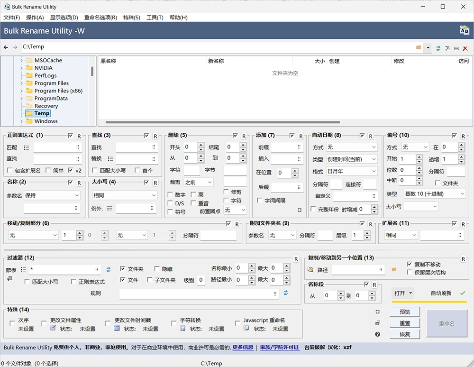Click the 预览 button

[x=405, y=312]
